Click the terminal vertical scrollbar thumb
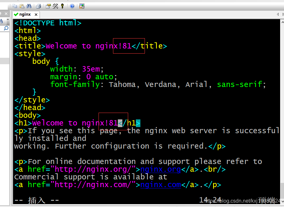 pyautogui.click(x=282, y=190)
